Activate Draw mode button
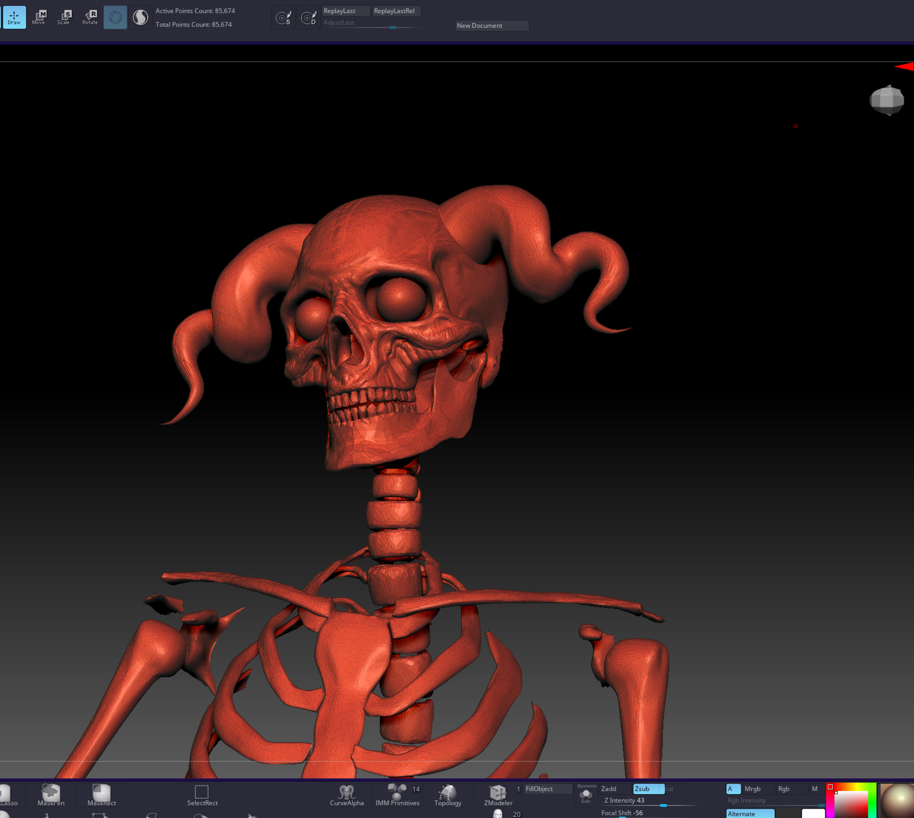The width and height of the screenshot is (914, 818). pyautogui.click(x=14, y=17)
